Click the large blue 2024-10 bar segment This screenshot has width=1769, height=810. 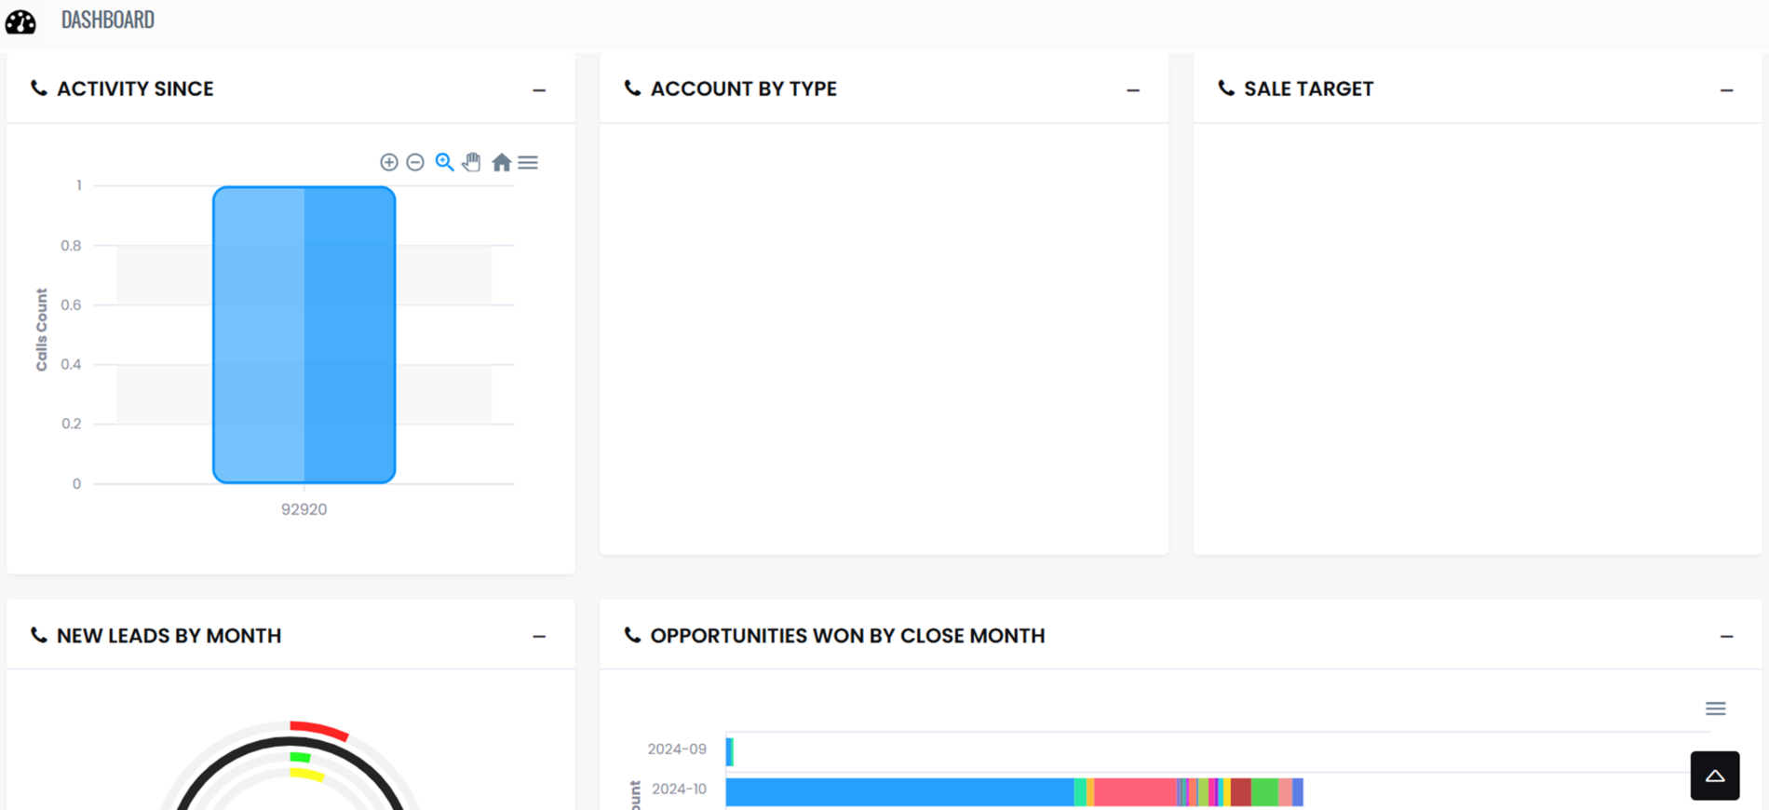898,791
